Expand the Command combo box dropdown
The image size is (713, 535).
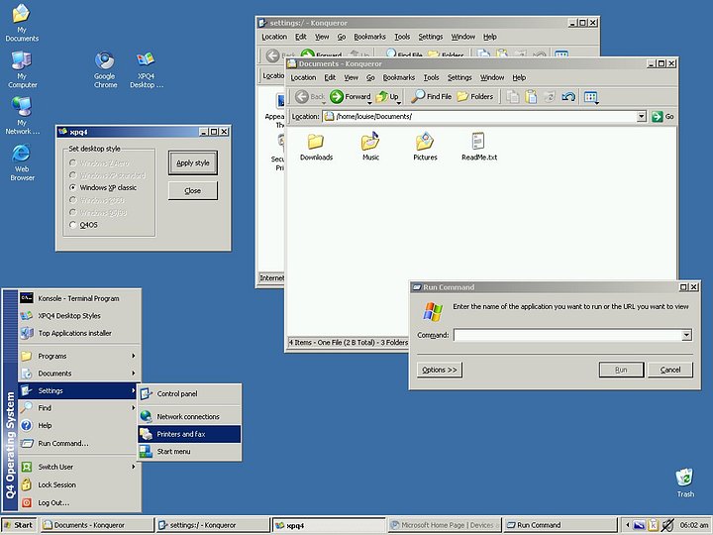tap(686, 335)
